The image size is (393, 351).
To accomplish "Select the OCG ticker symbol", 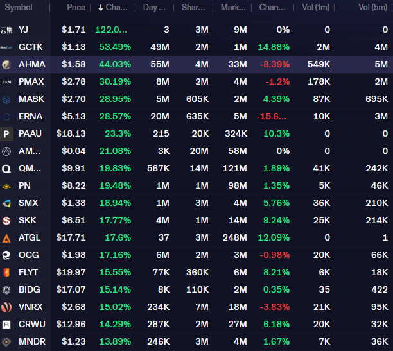I will coord(29,255).
